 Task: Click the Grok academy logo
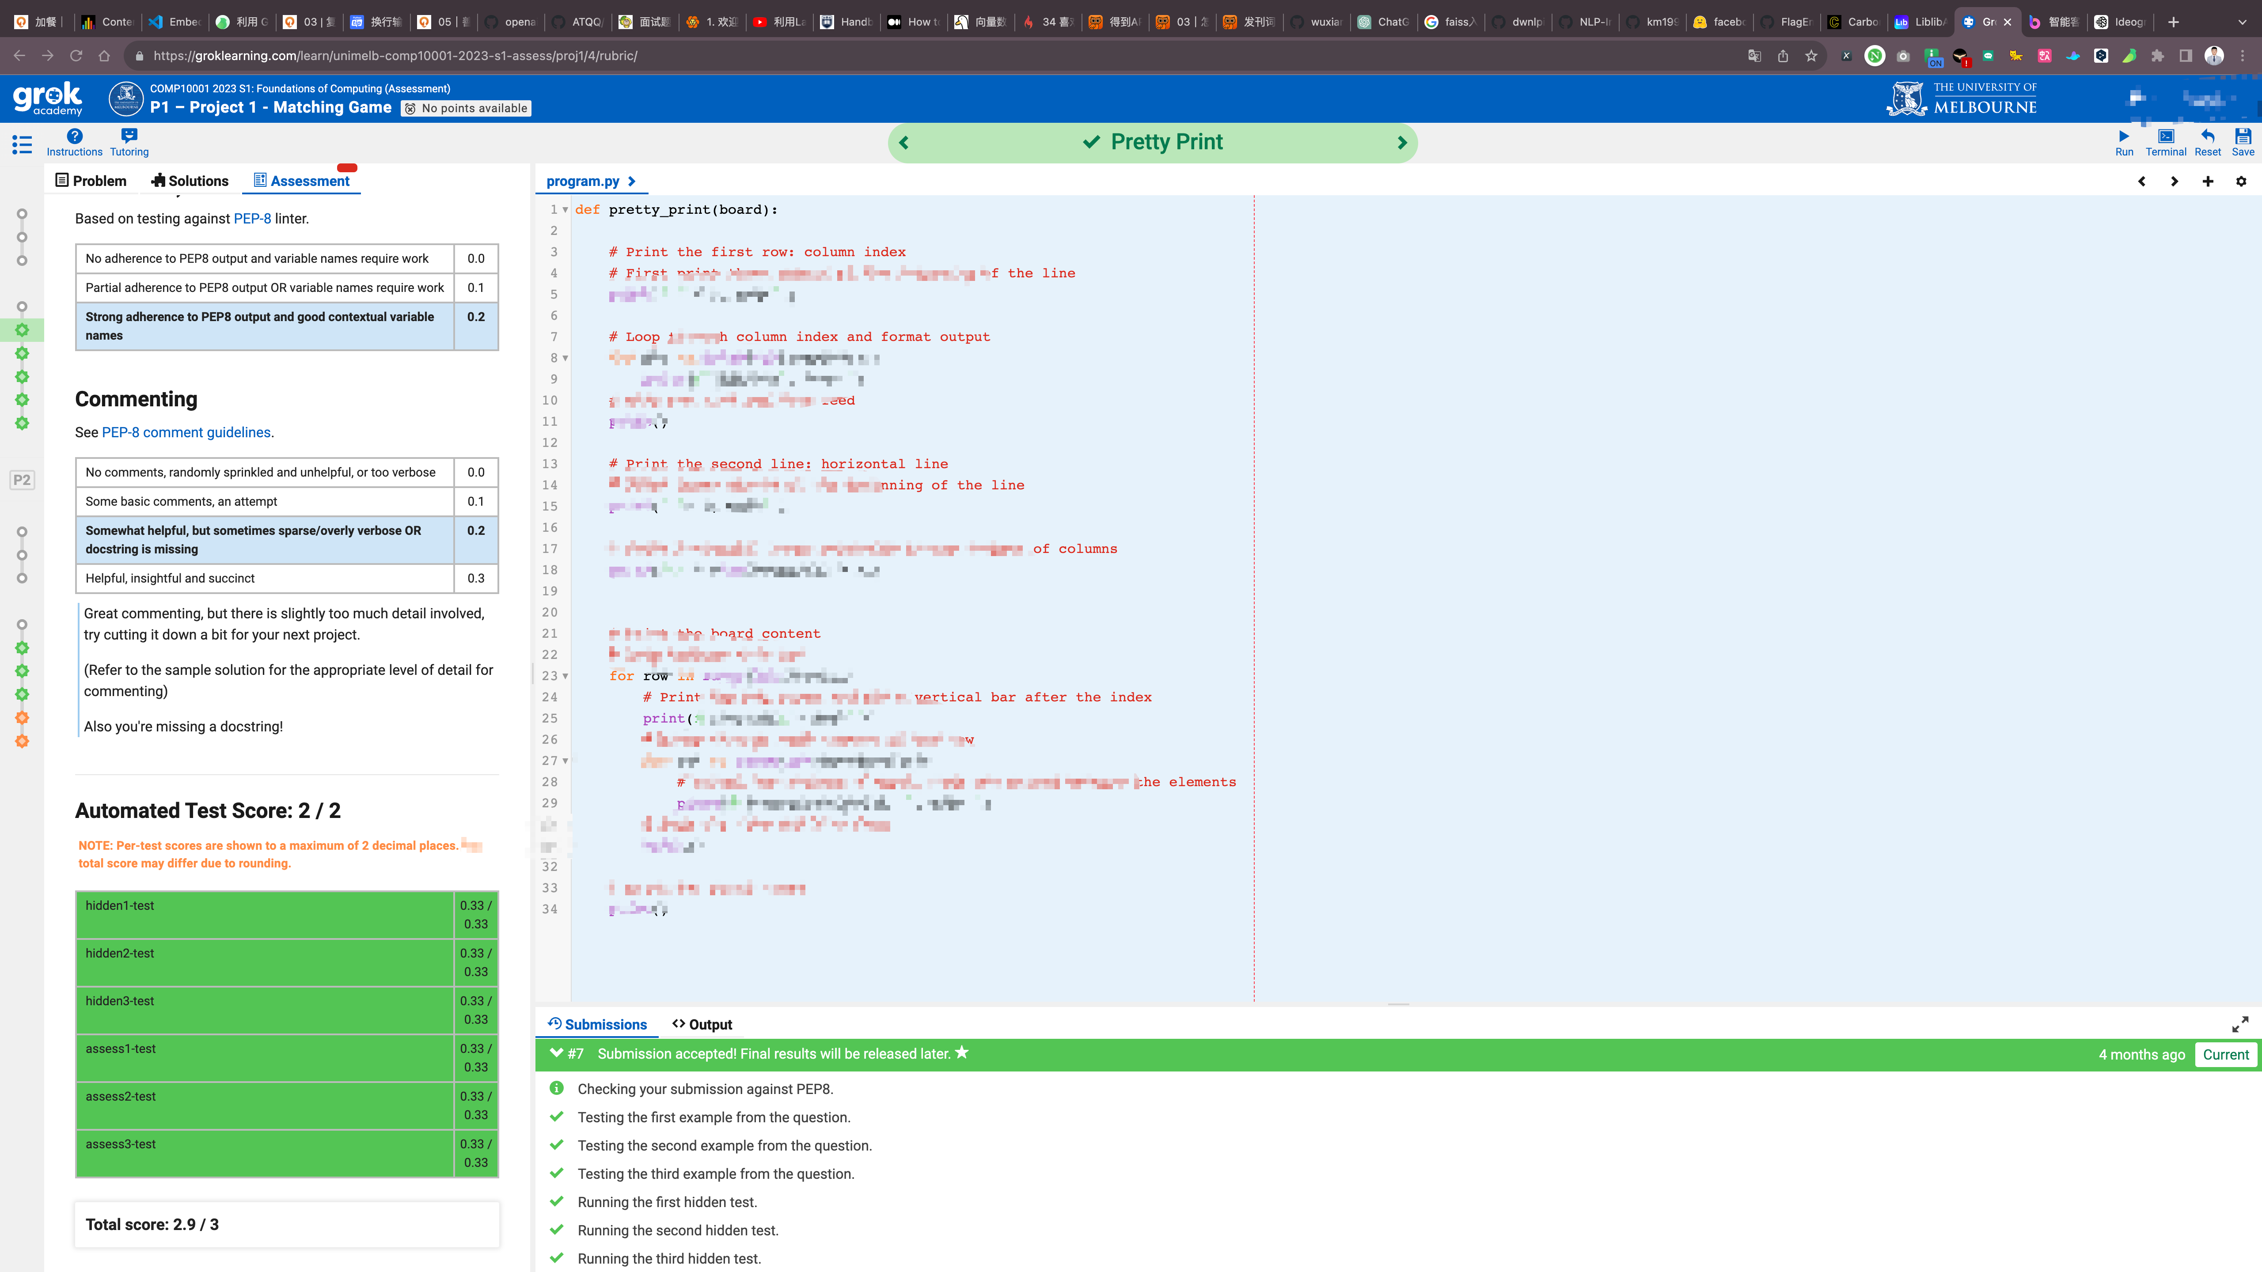pos(47,98)
